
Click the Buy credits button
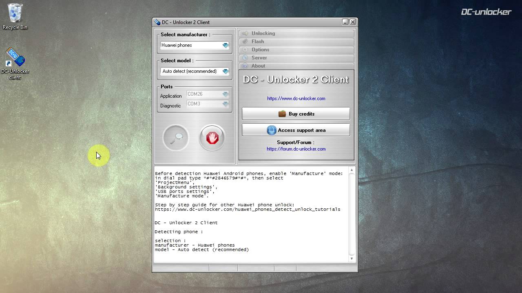[296, 114]
